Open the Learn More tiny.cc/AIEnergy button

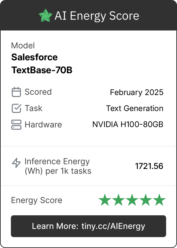88,226
